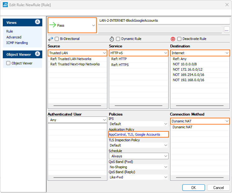232x193 pixels.
Task: Open the Schedule Always dropdown
Action: [139, 156]
